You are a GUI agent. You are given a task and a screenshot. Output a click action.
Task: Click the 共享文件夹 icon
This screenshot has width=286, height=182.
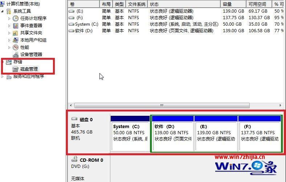pyautogui.click(x=16, y=33)
